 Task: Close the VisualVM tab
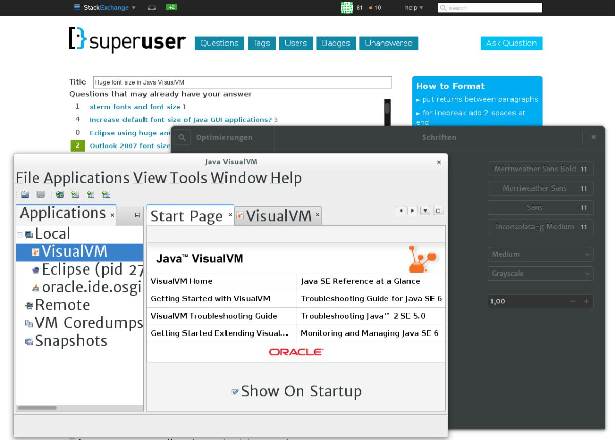tap(318, 215)
